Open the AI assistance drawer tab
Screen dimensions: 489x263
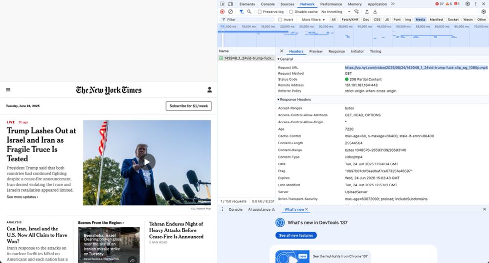[261, 209]
